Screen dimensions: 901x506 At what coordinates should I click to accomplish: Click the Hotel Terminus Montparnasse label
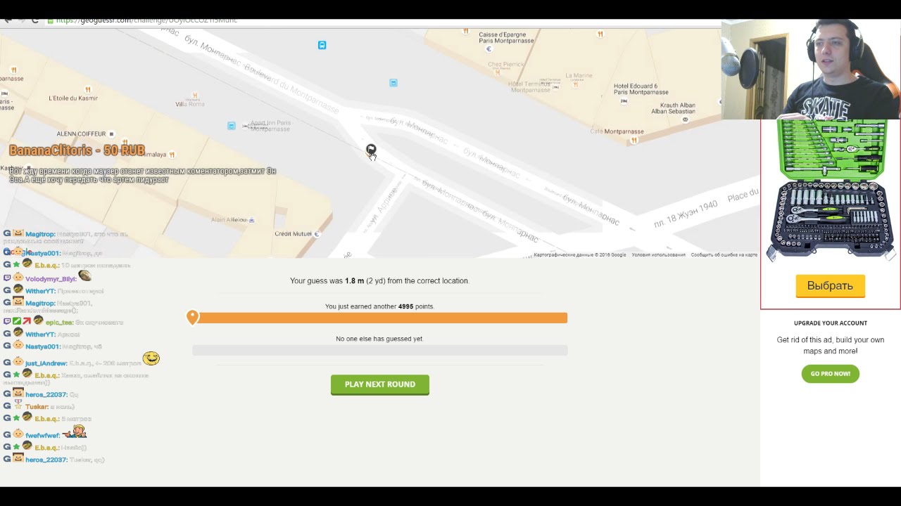pos(530,86)
